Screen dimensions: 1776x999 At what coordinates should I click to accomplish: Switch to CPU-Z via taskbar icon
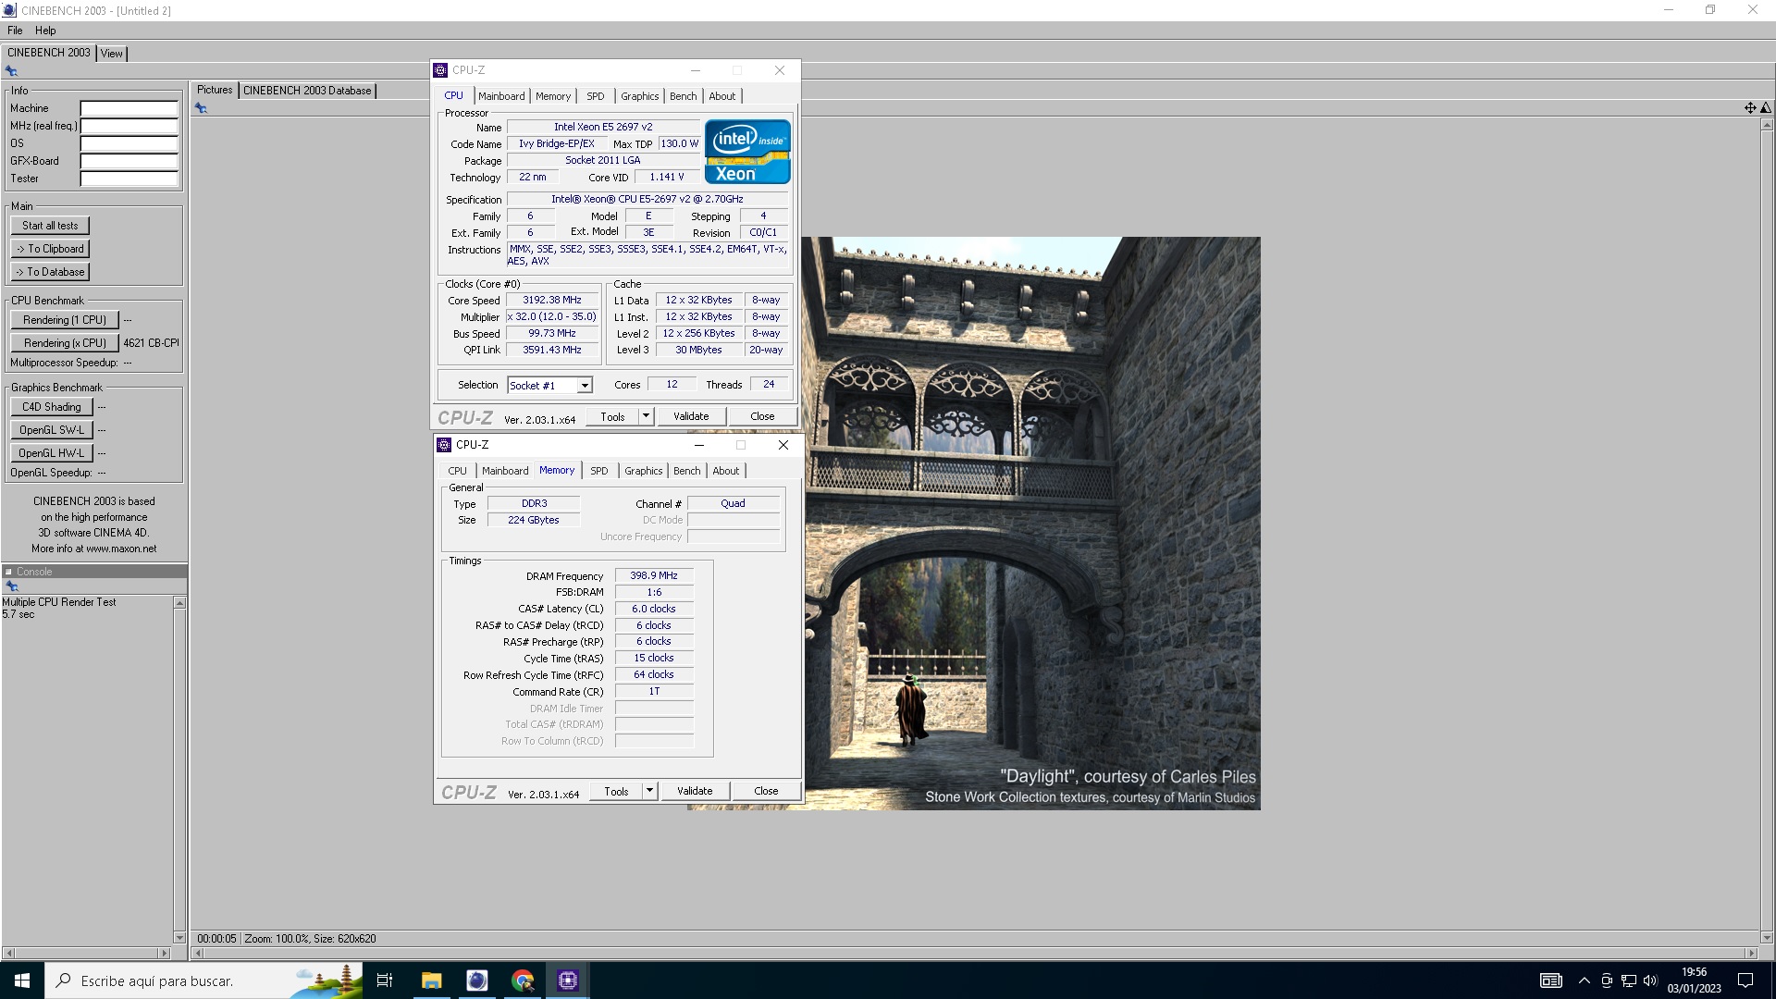click(568, 980)
